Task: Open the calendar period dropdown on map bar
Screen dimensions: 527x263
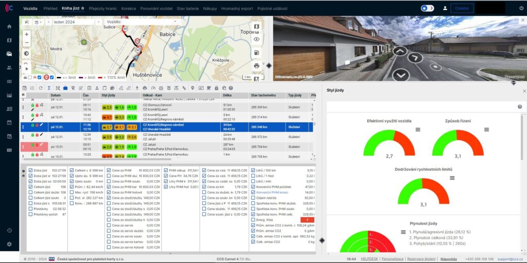Action: coord(38,22)
